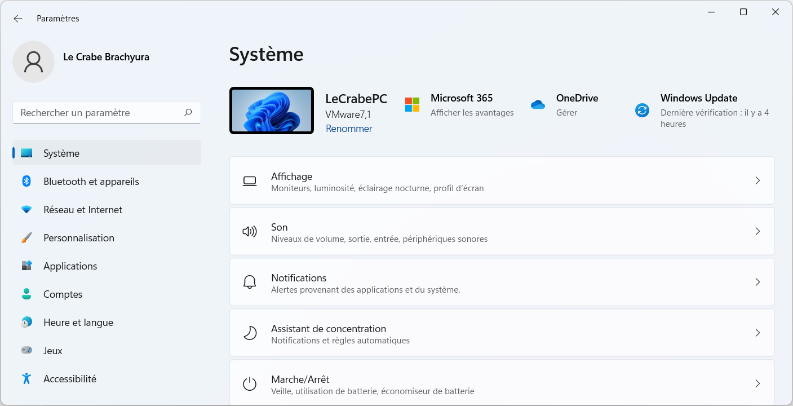Click the Son speaker icon

[x=250, y=231]
